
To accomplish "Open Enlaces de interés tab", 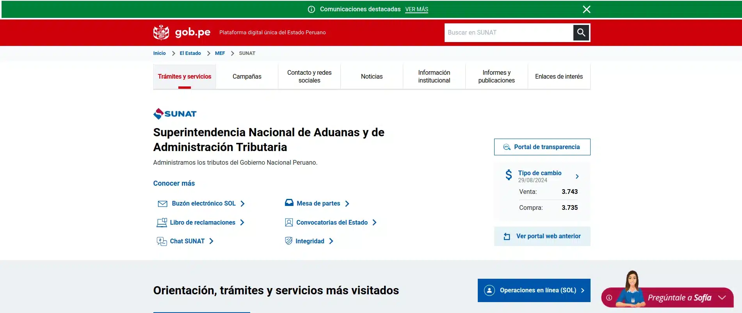I will [x=559, y=77].
